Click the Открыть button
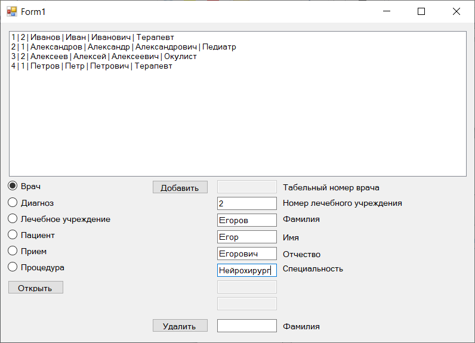 [36, 288]
